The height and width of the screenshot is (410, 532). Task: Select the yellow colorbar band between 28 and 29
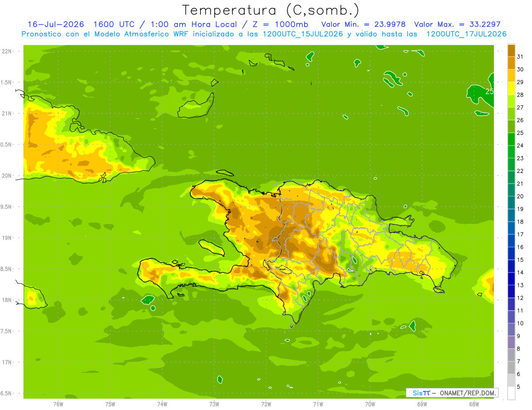pyautogui.click(x=511, y=88)
